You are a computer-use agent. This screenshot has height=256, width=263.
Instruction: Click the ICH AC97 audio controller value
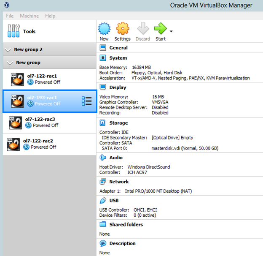tap(137, 172)
